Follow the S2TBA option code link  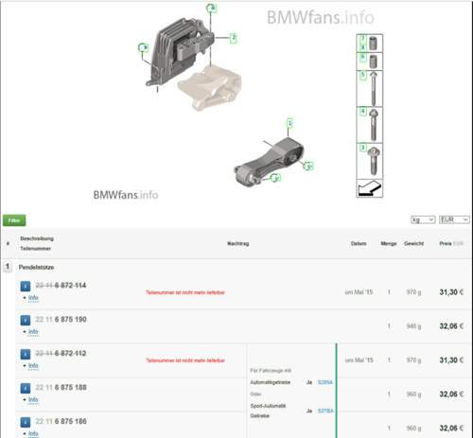click(x=325, y=411)
